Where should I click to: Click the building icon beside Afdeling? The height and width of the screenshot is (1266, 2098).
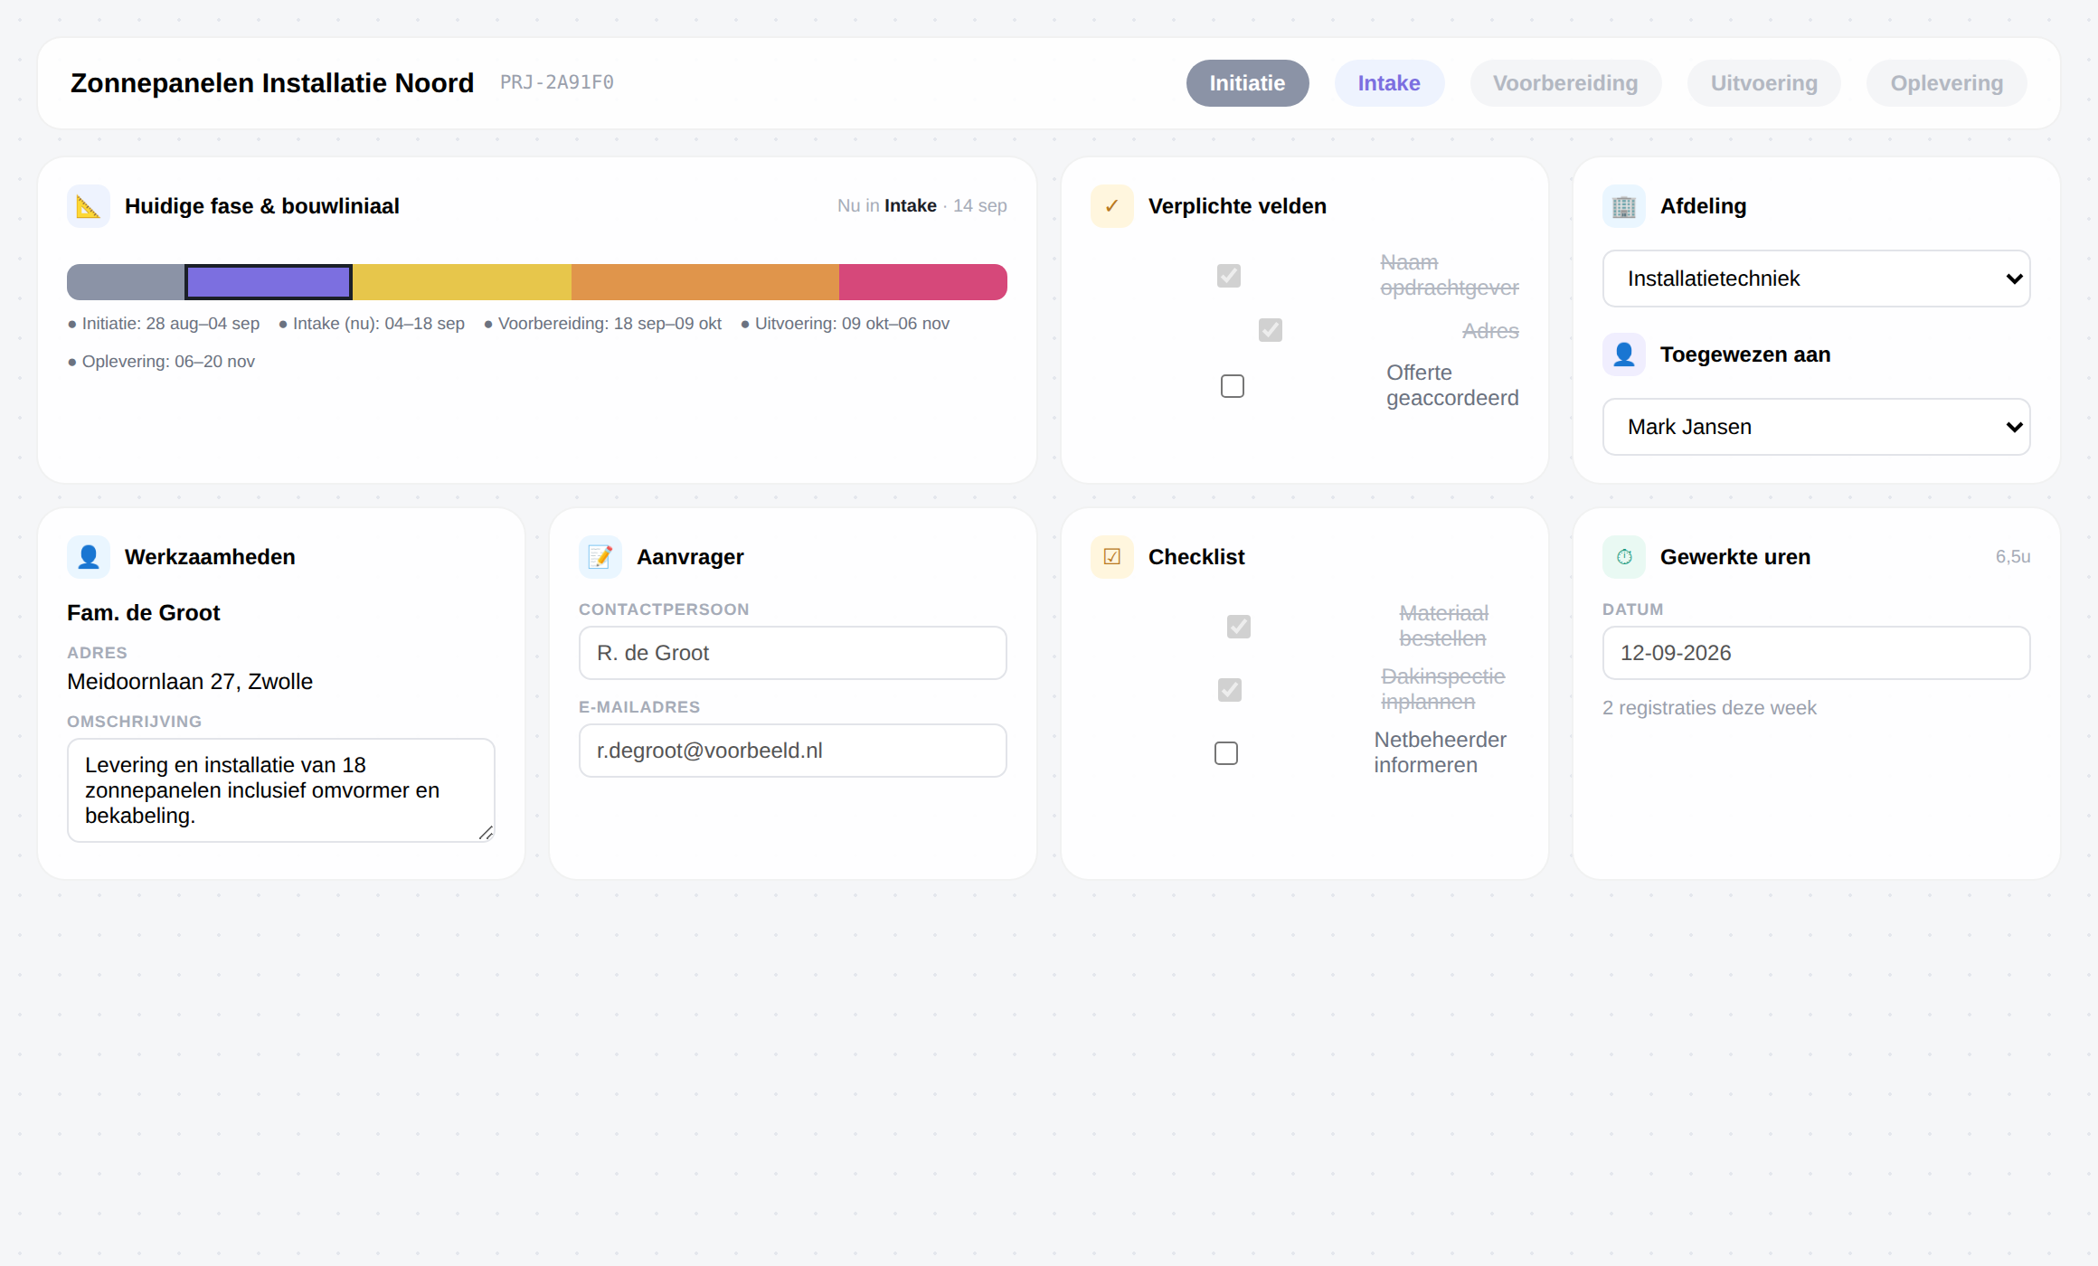(1624, 206)
